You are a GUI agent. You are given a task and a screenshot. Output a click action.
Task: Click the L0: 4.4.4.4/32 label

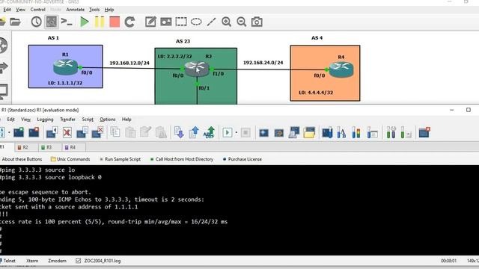(x=316, y=93)
